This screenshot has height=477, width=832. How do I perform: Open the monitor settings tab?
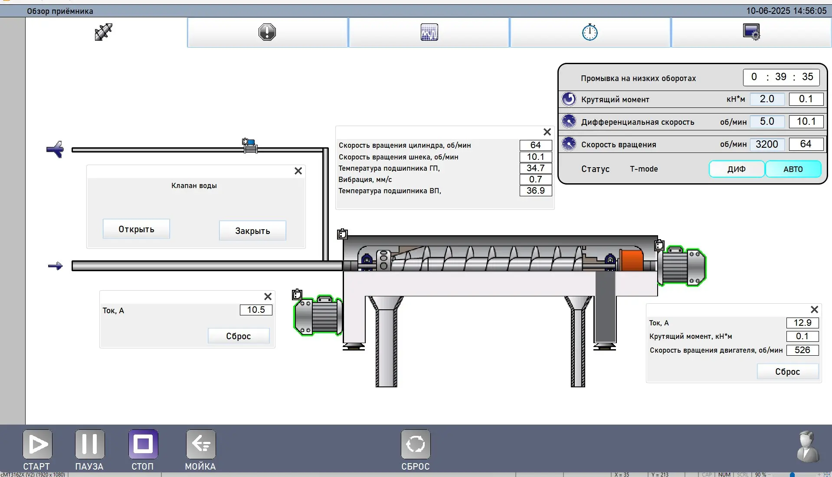[751, 32]
